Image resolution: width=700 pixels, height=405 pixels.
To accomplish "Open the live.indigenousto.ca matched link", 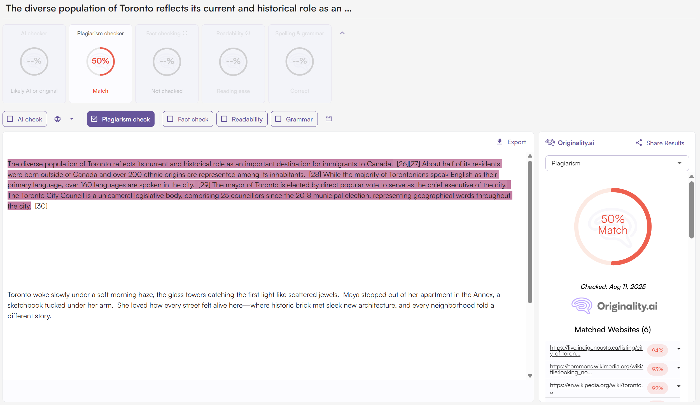I will (x=596, y=350).
